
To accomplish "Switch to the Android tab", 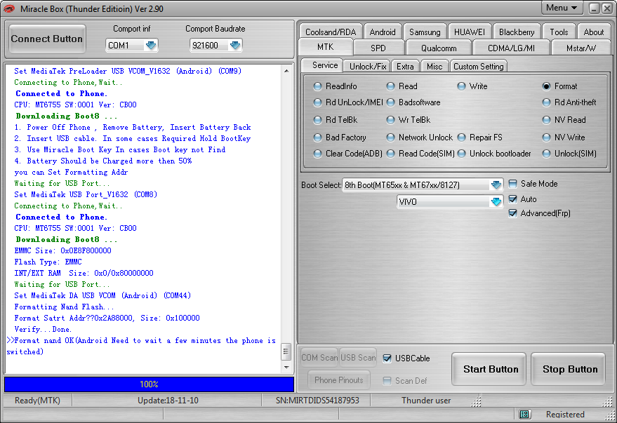I will click(382, 32).
